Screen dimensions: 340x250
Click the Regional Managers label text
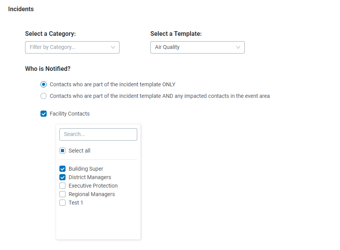point(92,194)
